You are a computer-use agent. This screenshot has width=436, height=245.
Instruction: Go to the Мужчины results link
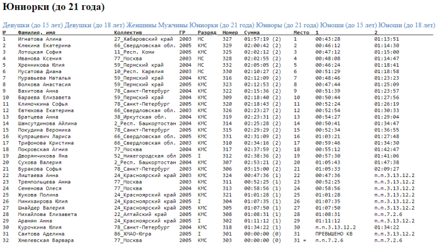176,26
